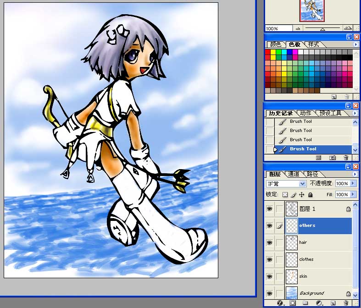
Task: Hide the others layer
Action: [x=269, y=226]
